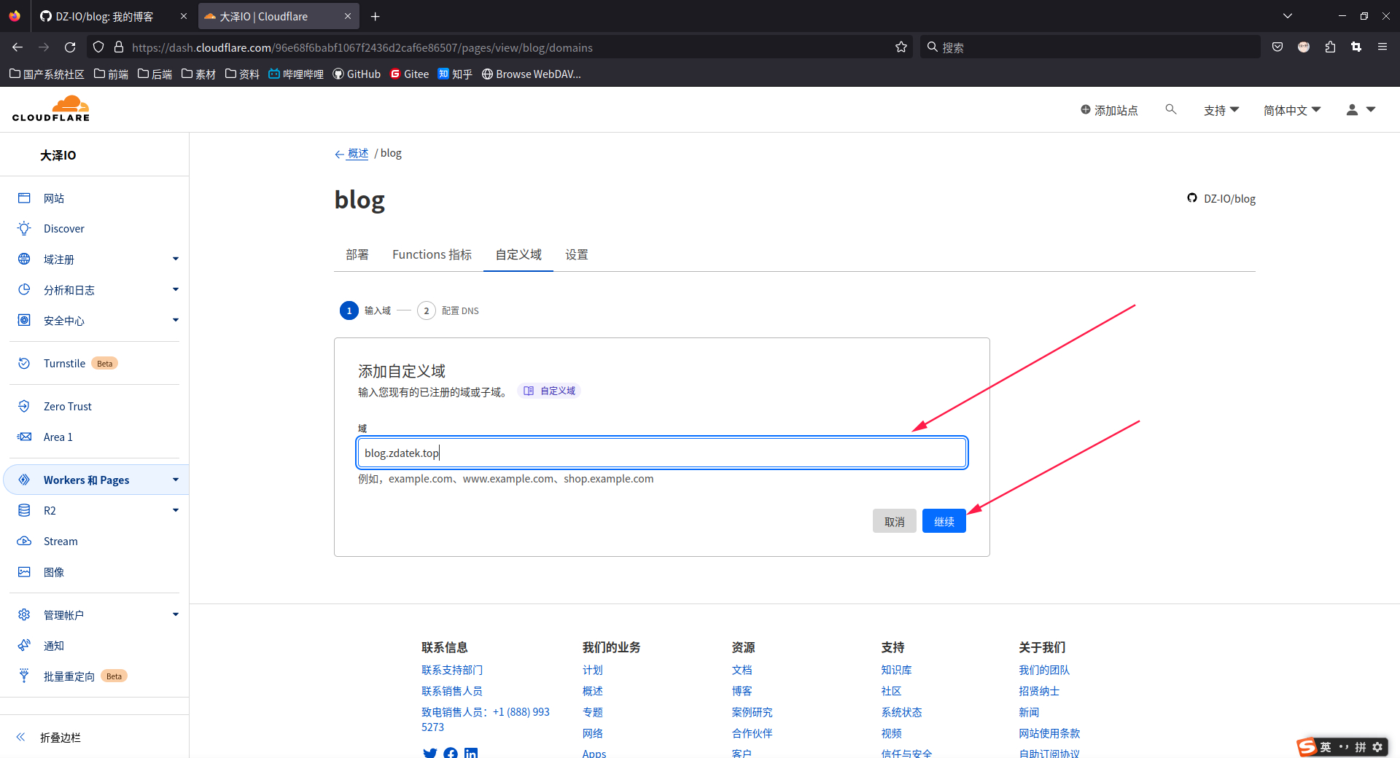Select Zero Trust in the sidebar
The image size is (1400, 758).
pyautogui.click(x=67, y=406)
